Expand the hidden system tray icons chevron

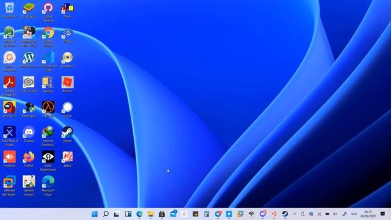coord(294,214)
